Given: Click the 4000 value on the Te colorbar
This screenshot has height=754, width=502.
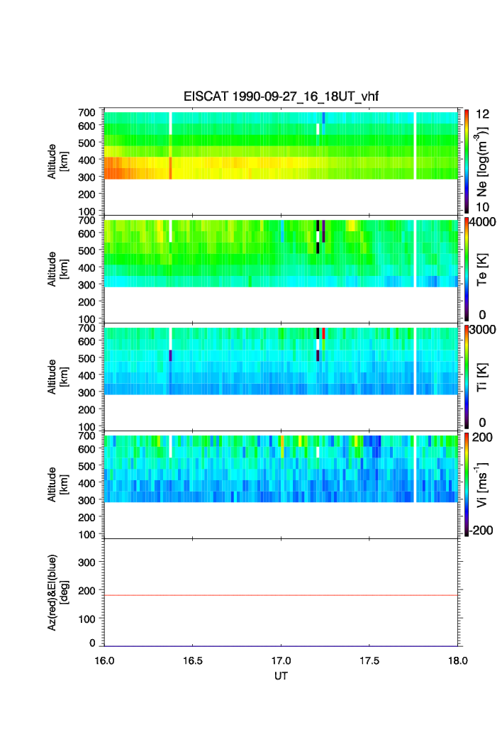Looking at the screenshot, I should coord(482,222).
